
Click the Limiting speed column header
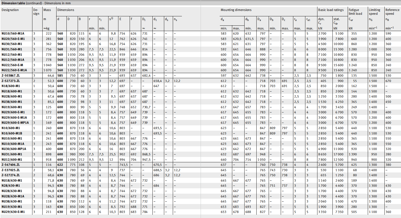pos(374,12)
